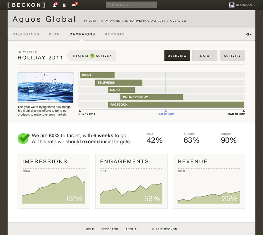Image resolution: width=263 pixels, height=235 pixels.
Task: Click the 62% Impressions value
Action: [x=74, y=199]
